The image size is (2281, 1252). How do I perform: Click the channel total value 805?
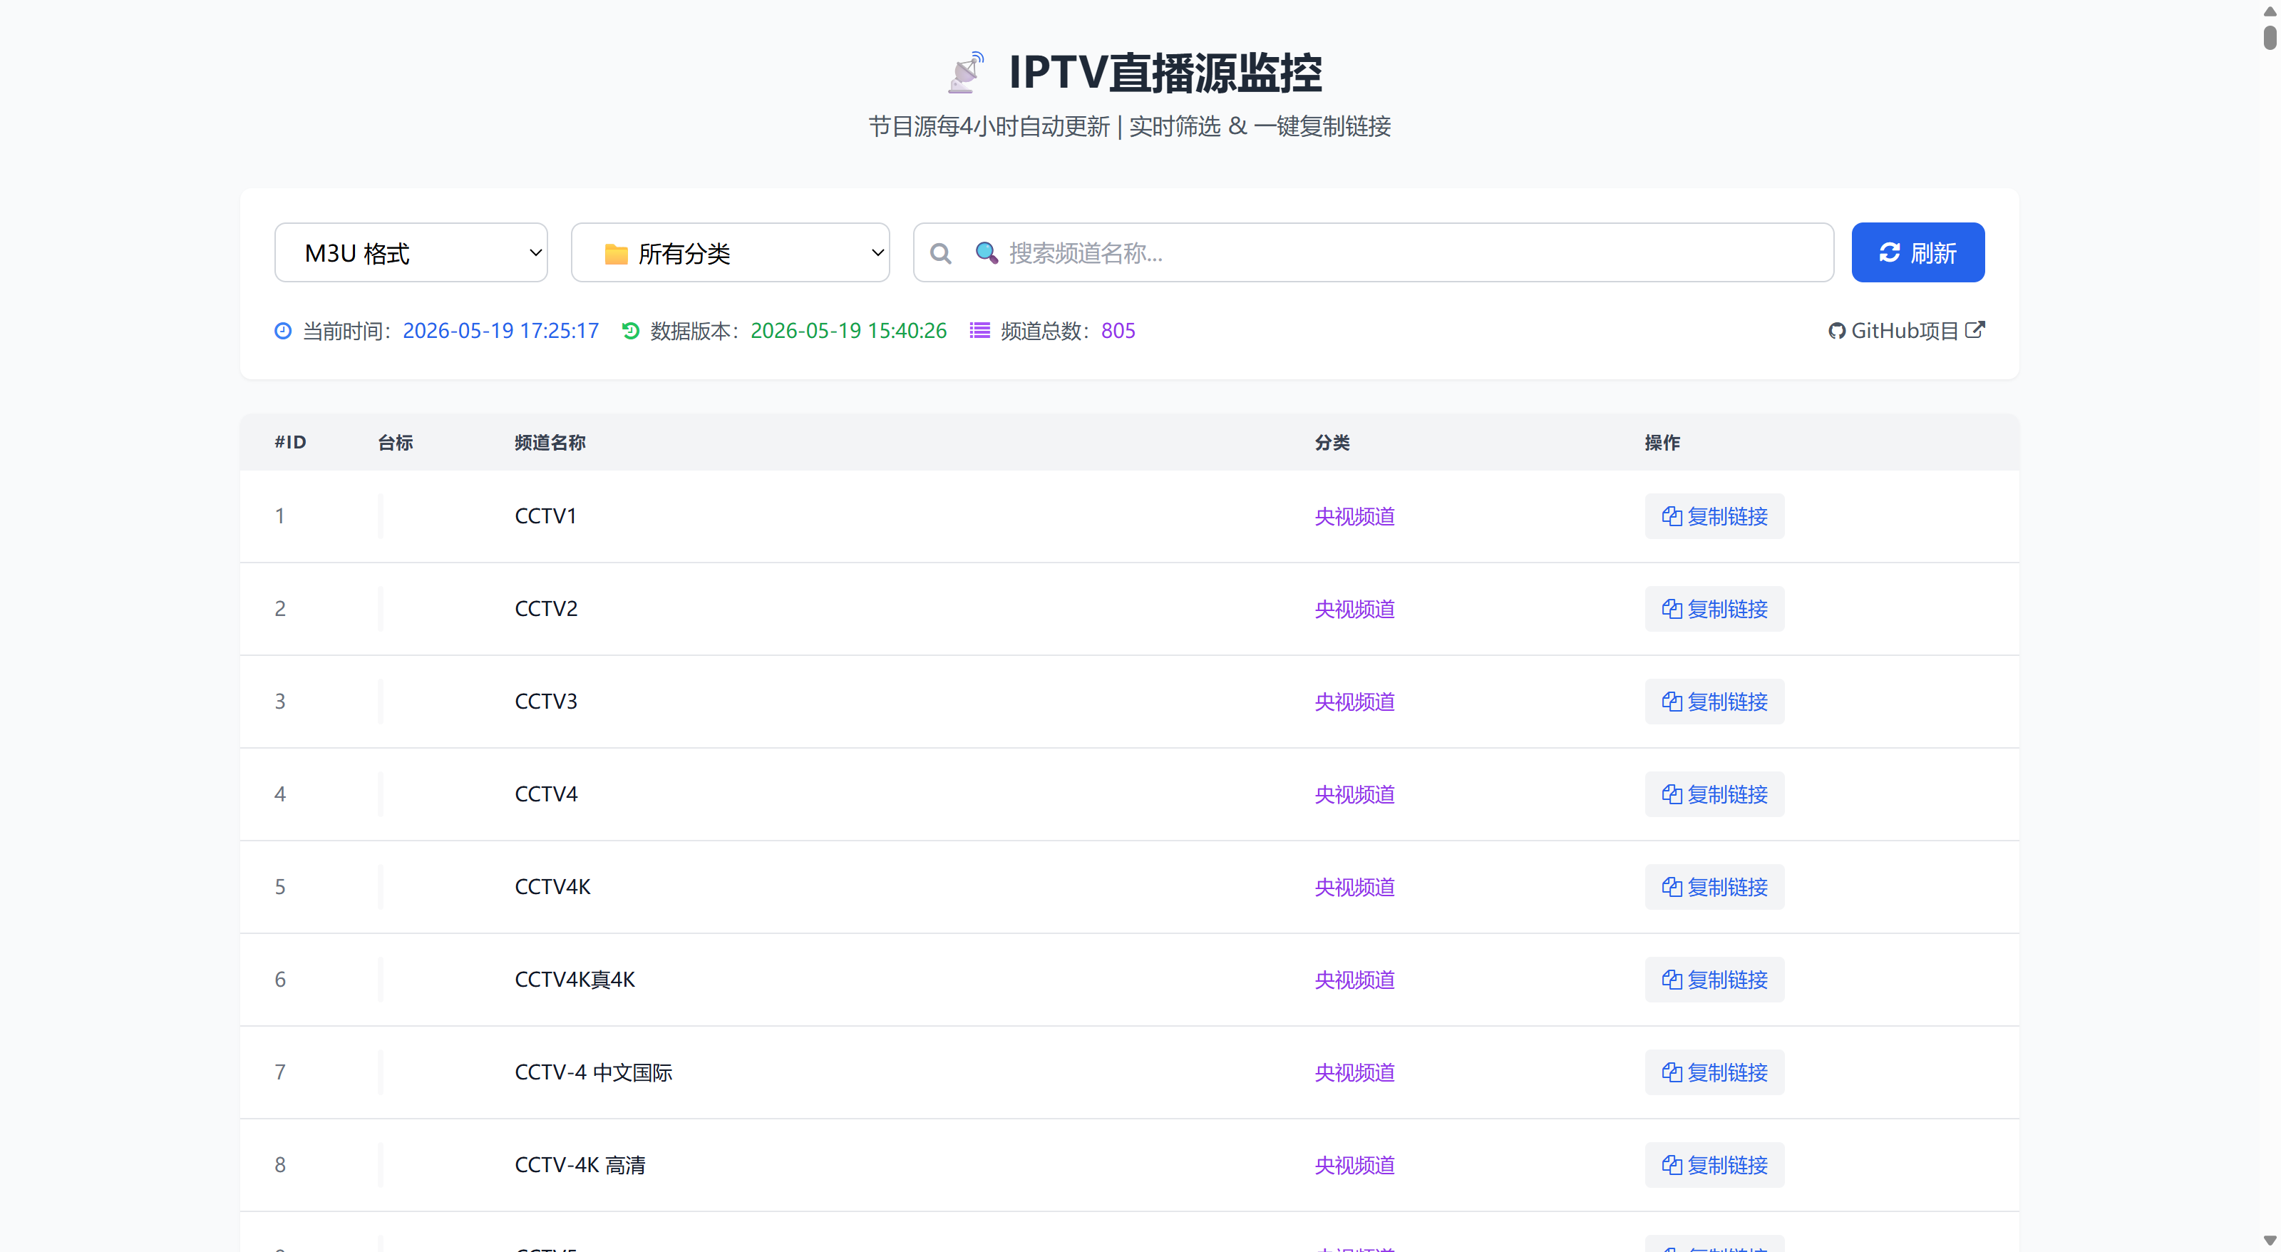pyautogui.click(x=1118, y=331)
